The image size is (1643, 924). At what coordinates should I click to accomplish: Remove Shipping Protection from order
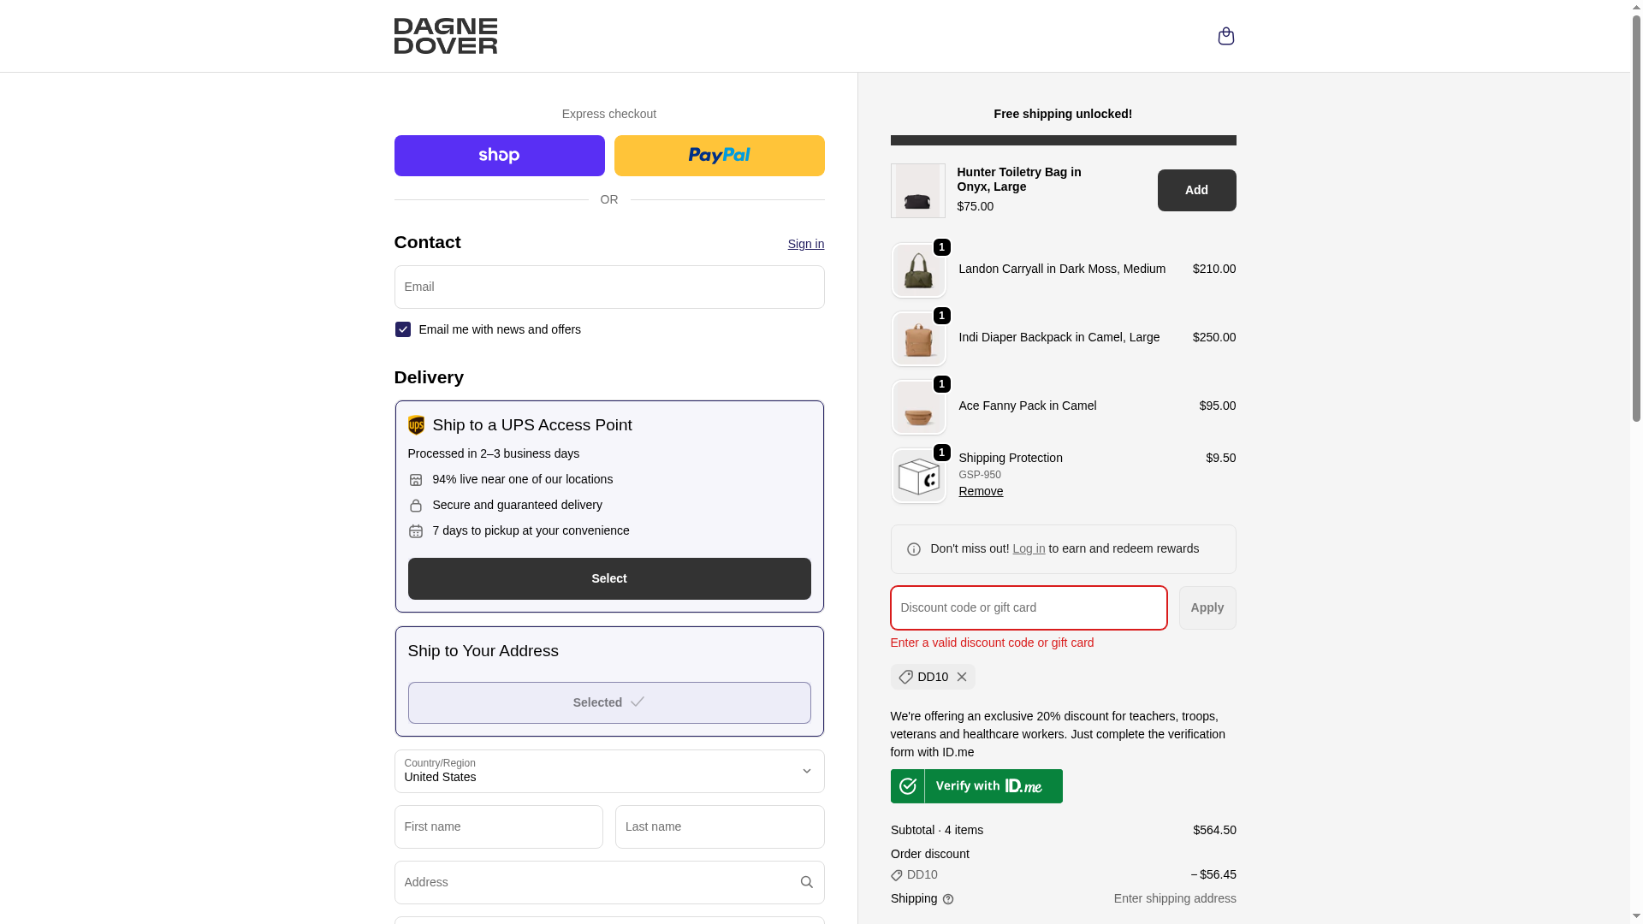click(x=981, y=491)
